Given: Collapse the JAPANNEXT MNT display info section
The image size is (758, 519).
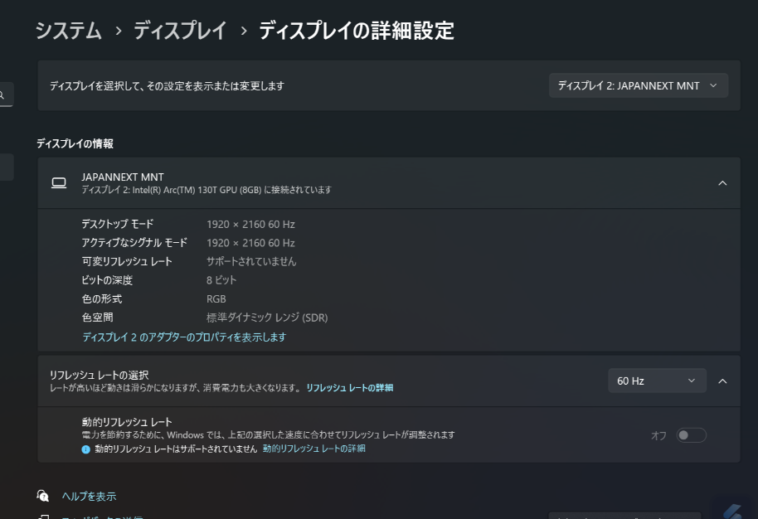Looking at the screenshot, I should click(x=722, y=183).
